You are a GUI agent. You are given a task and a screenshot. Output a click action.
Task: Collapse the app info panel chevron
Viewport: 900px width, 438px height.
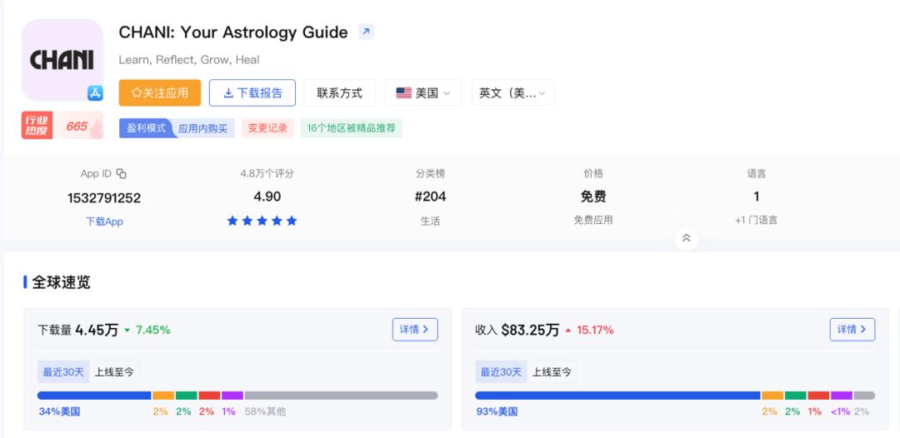686,238
